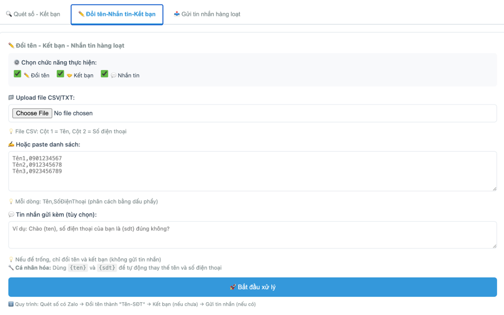Click the Bắt đầu xử lý button

click(252, 287)
